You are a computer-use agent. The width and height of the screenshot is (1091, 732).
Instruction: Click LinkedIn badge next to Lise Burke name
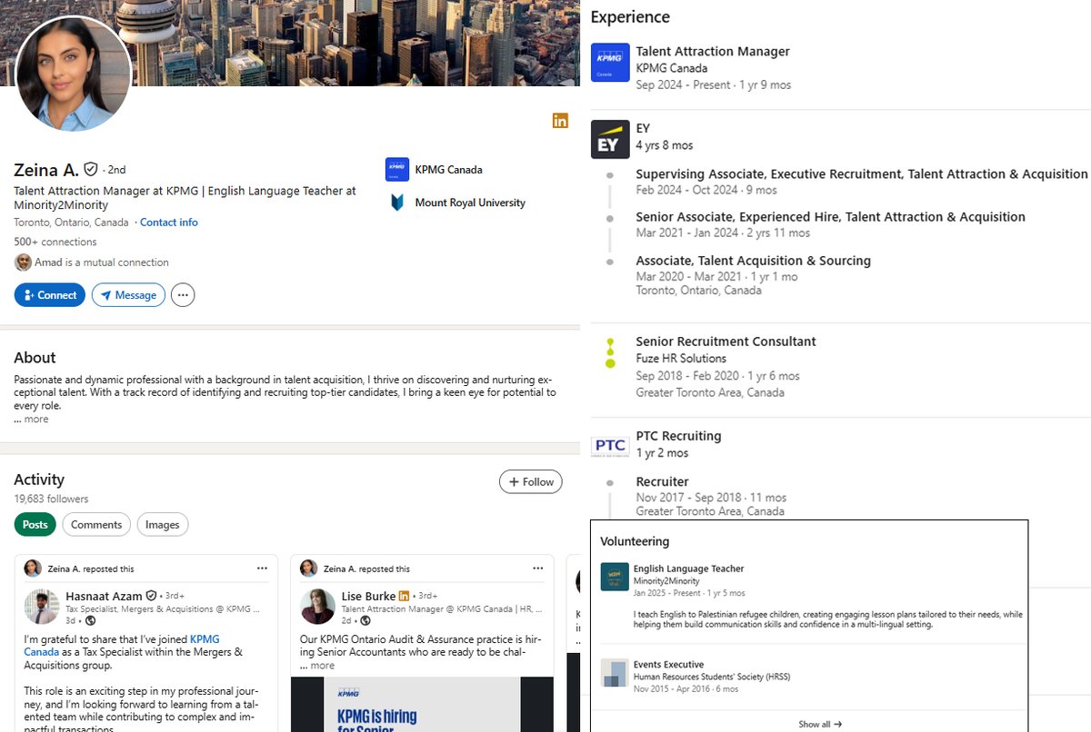[x=405, y=596]
